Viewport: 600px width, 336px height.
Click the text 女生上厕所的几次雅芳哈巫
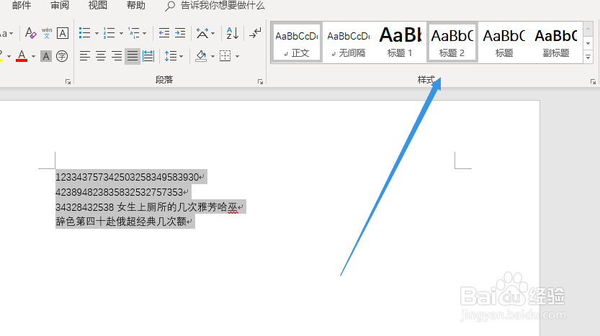tap(177, 207)
